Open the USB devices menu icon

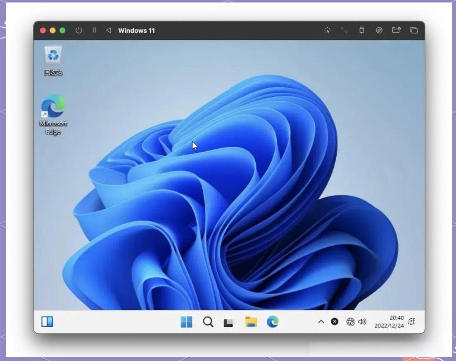pos(361,30)
